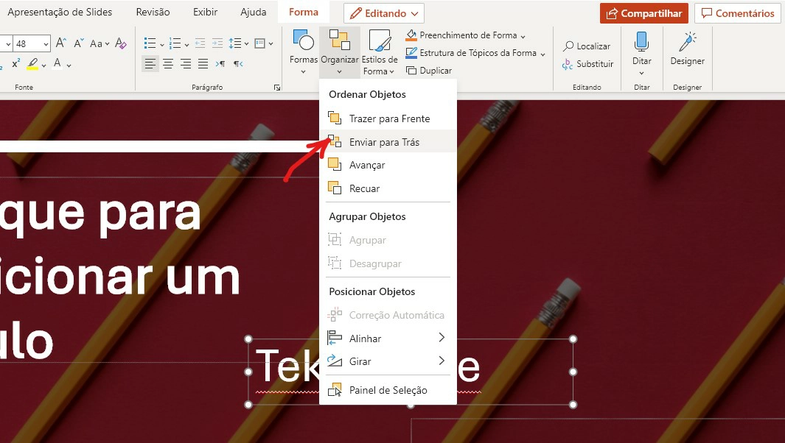Viewport: 785px width, 443px height.
Task: Open Parágrafo dialog launcher
Action: (277, 88)
